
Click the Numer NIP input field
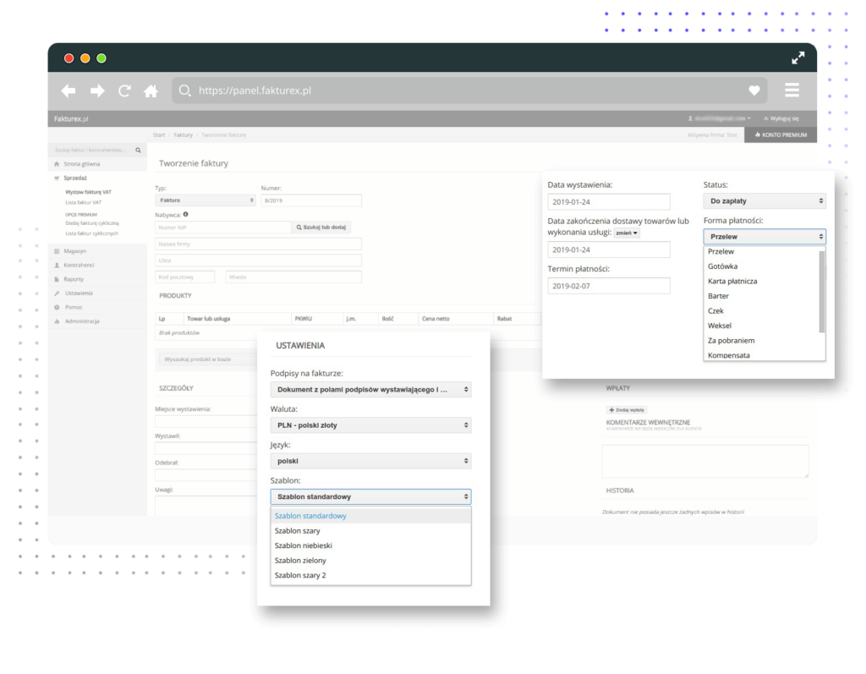point(222,227)
